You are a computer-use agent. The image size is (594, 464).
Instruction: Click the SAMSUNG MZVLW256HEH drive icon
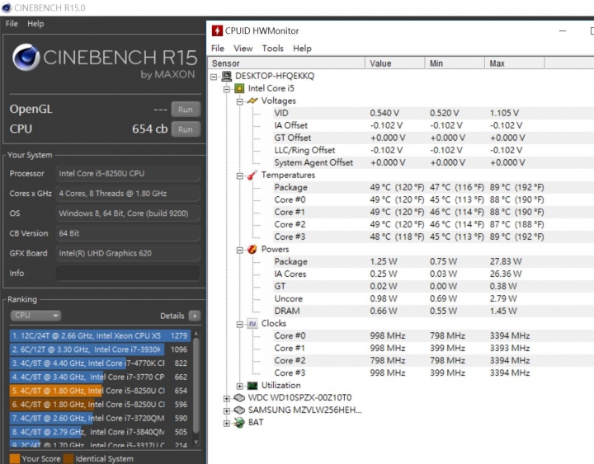click(x=239, y=410)
